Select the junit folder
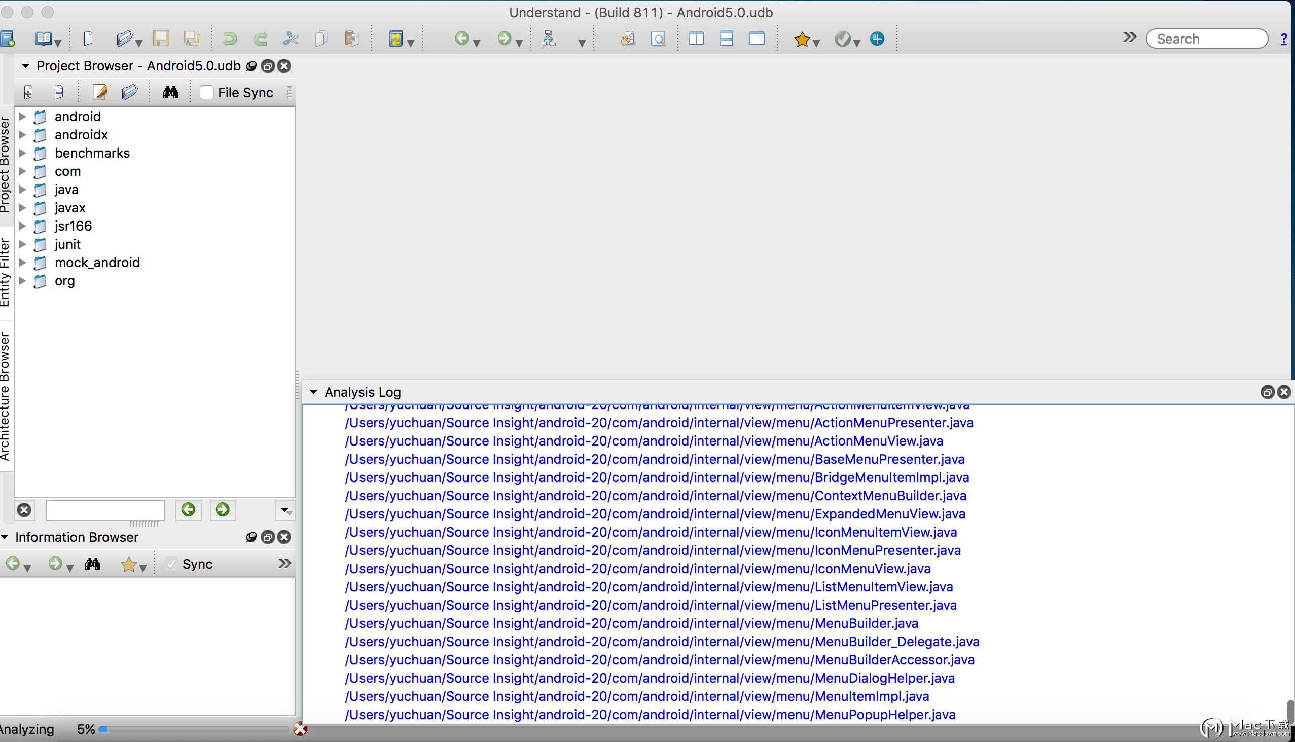This screenshot has height=742, width=1295. point(67,244)
